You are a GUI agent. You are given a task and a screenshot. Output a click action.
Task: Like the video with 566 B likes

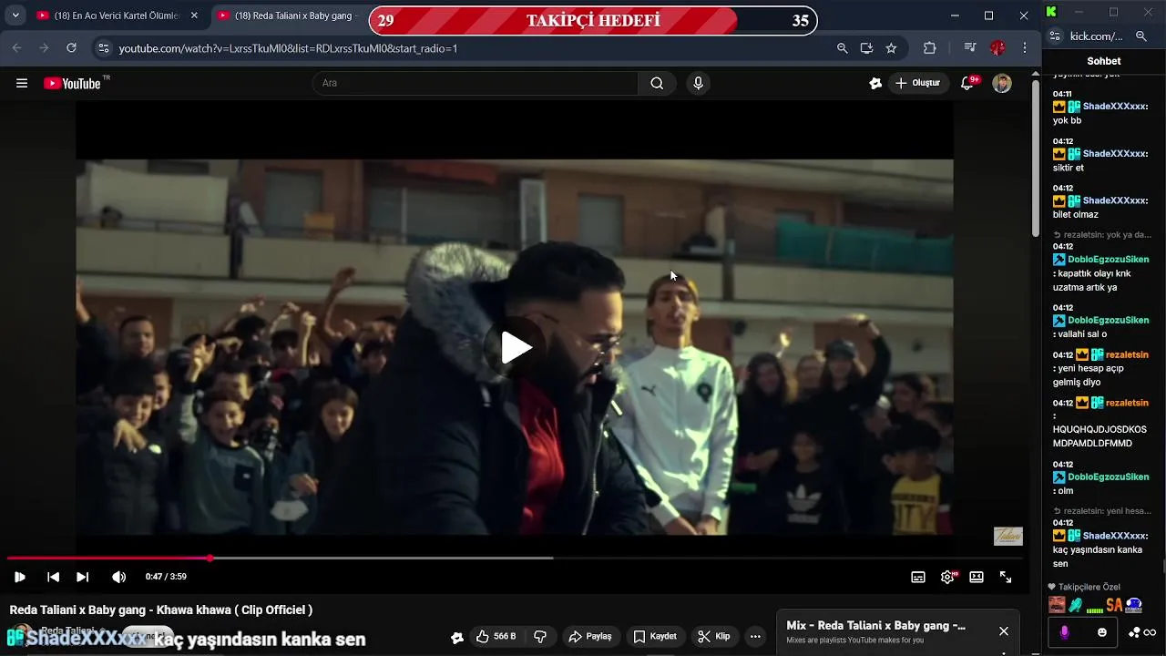pyautogui.click(x=496, y=637)
